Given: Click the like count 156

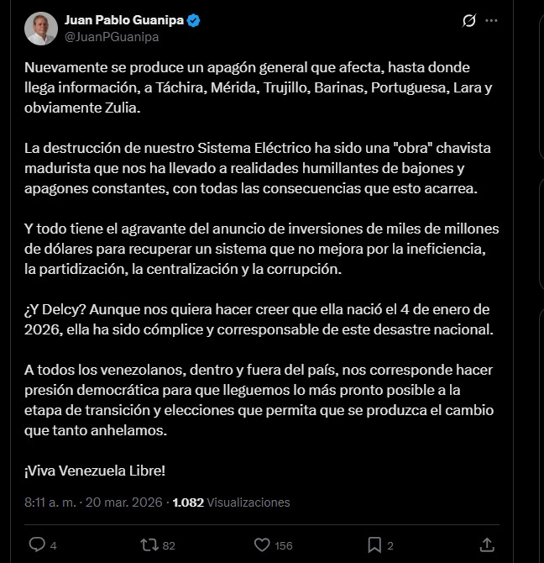Looking at the screenshot, I should (x=284, y=545).
